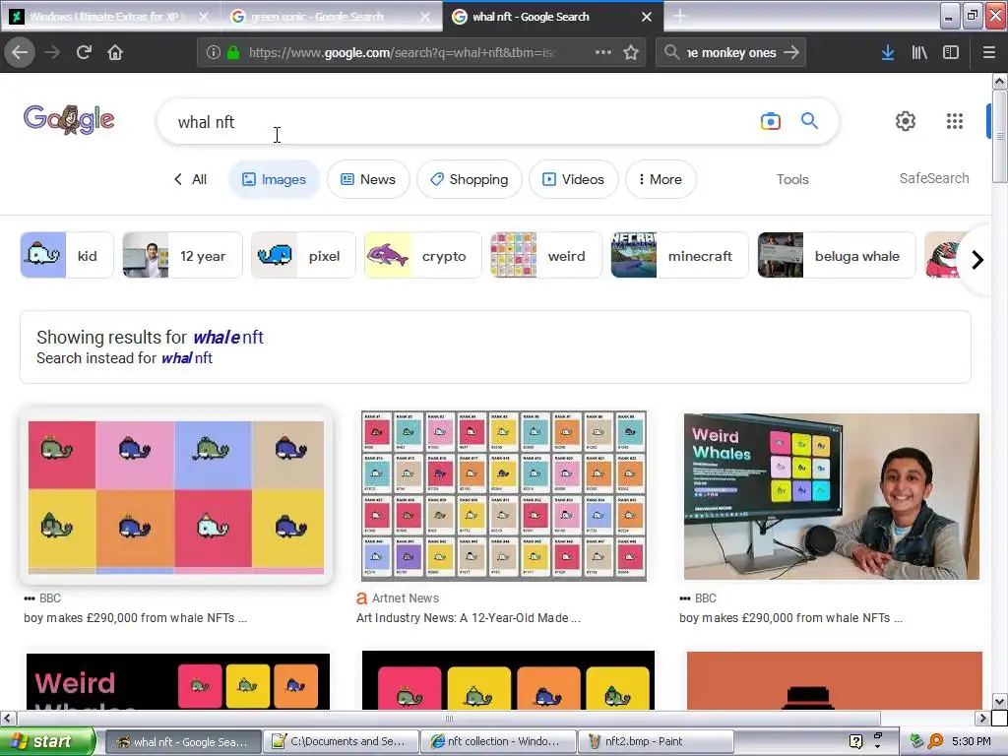Toggle the sidebar view icon
1008x756 pixels.
(x=951, y=53)
